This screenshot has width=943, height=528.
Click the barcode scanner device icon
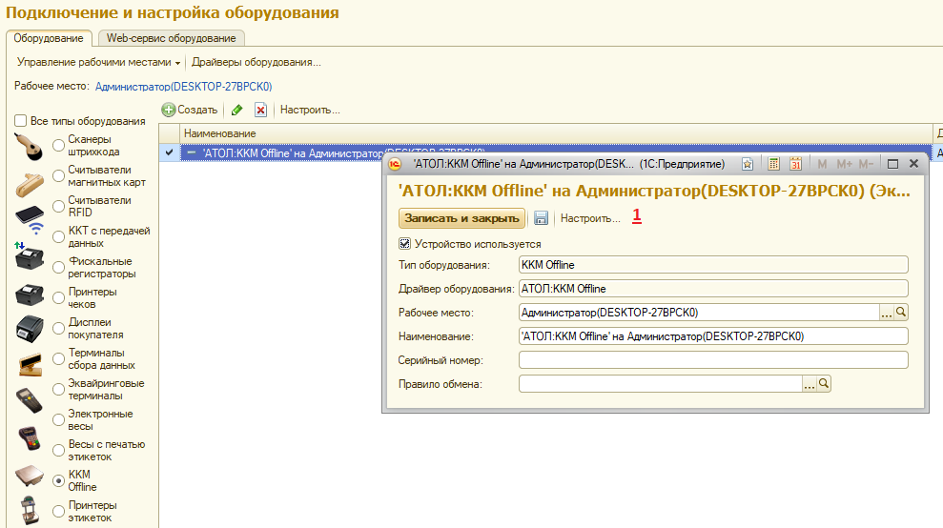(29, 146)
